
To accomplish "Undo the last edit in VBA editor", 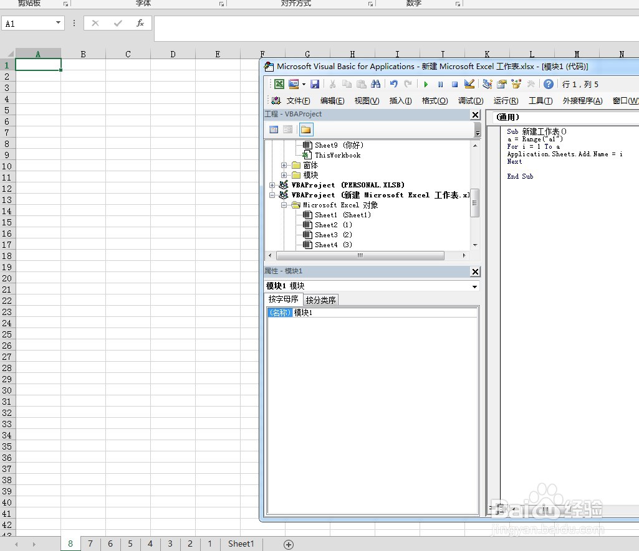I will tap(393, 84).
